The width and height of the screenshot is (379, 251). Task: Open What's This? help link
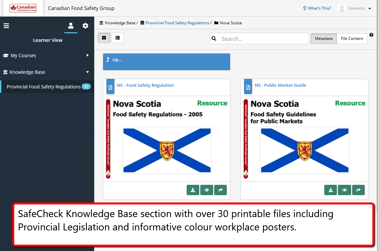(x=317, y=8)
